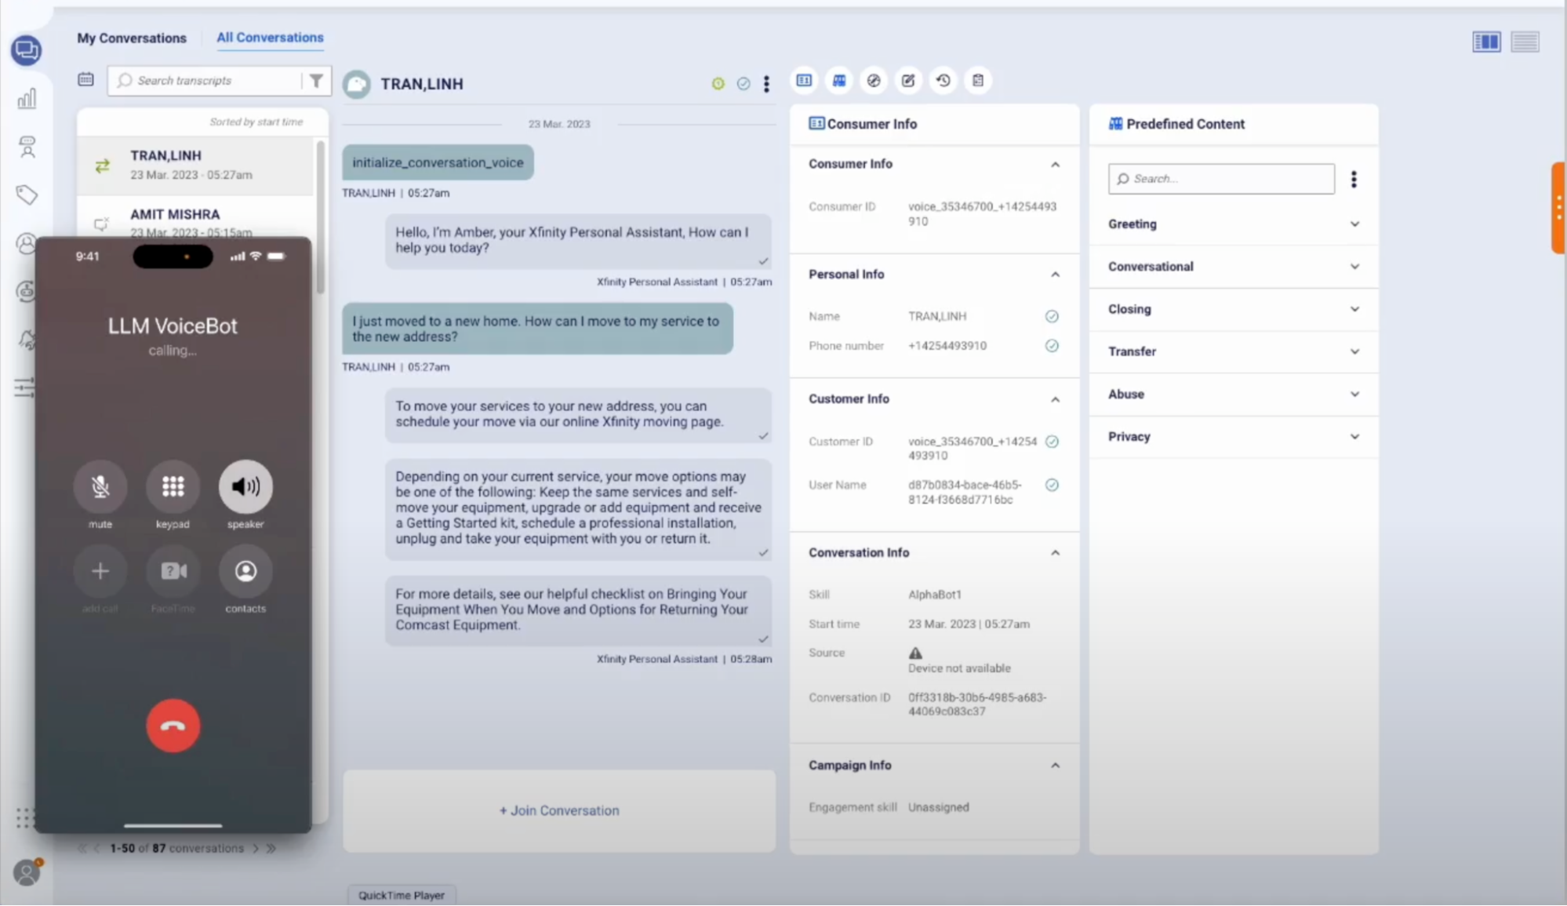Open the edit note widget toolbar icon

(x=908, y=80)
